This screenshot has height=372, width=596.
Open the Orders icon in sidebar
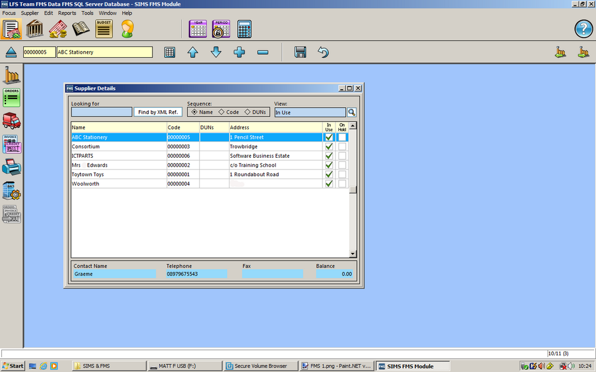[11, 98]
